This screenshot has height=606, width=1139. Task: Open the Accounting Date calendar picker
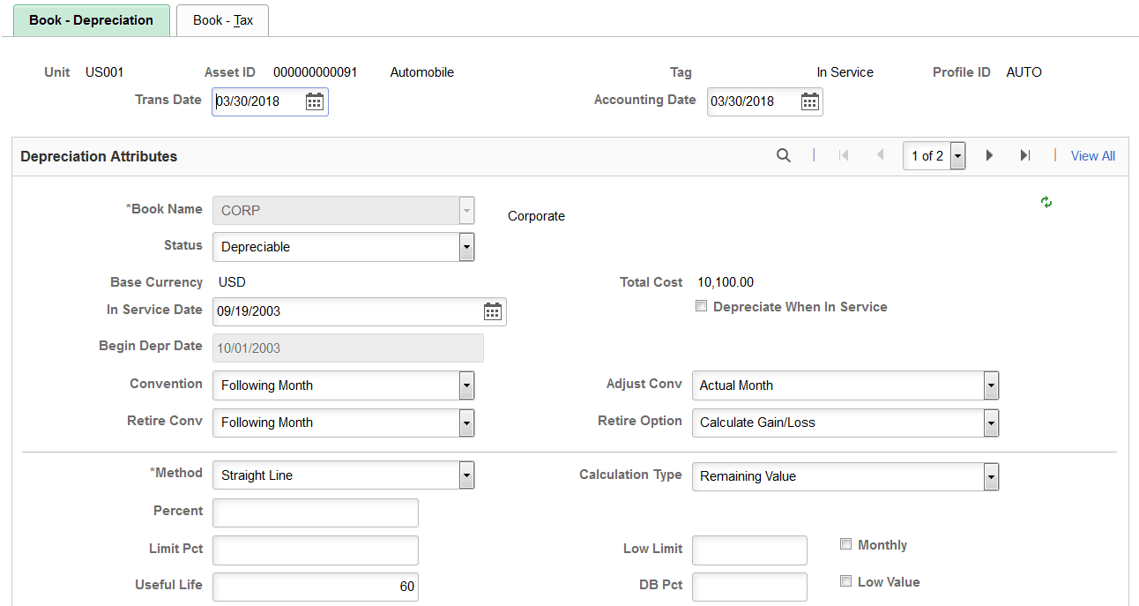point(810,101)
